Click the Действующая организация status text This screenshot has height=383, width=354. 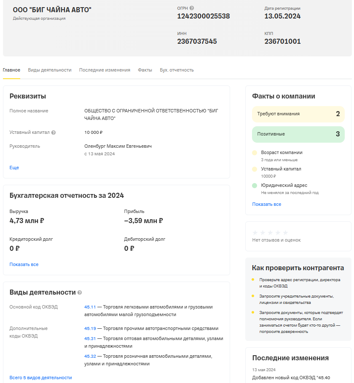point(39,19)
